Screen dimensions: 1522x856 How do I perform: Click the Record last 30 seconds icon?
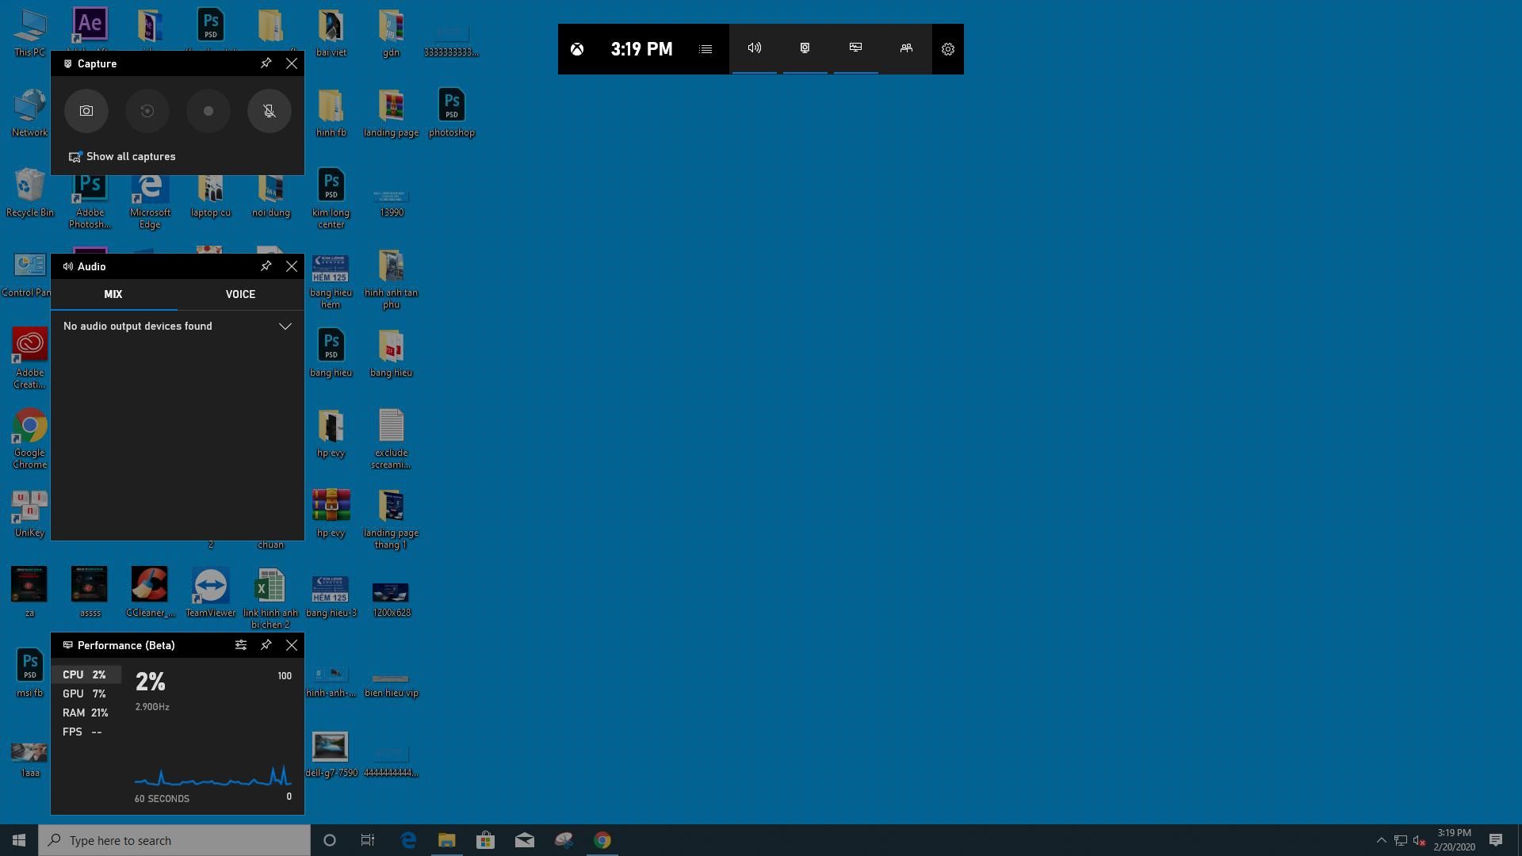(147, 111)
